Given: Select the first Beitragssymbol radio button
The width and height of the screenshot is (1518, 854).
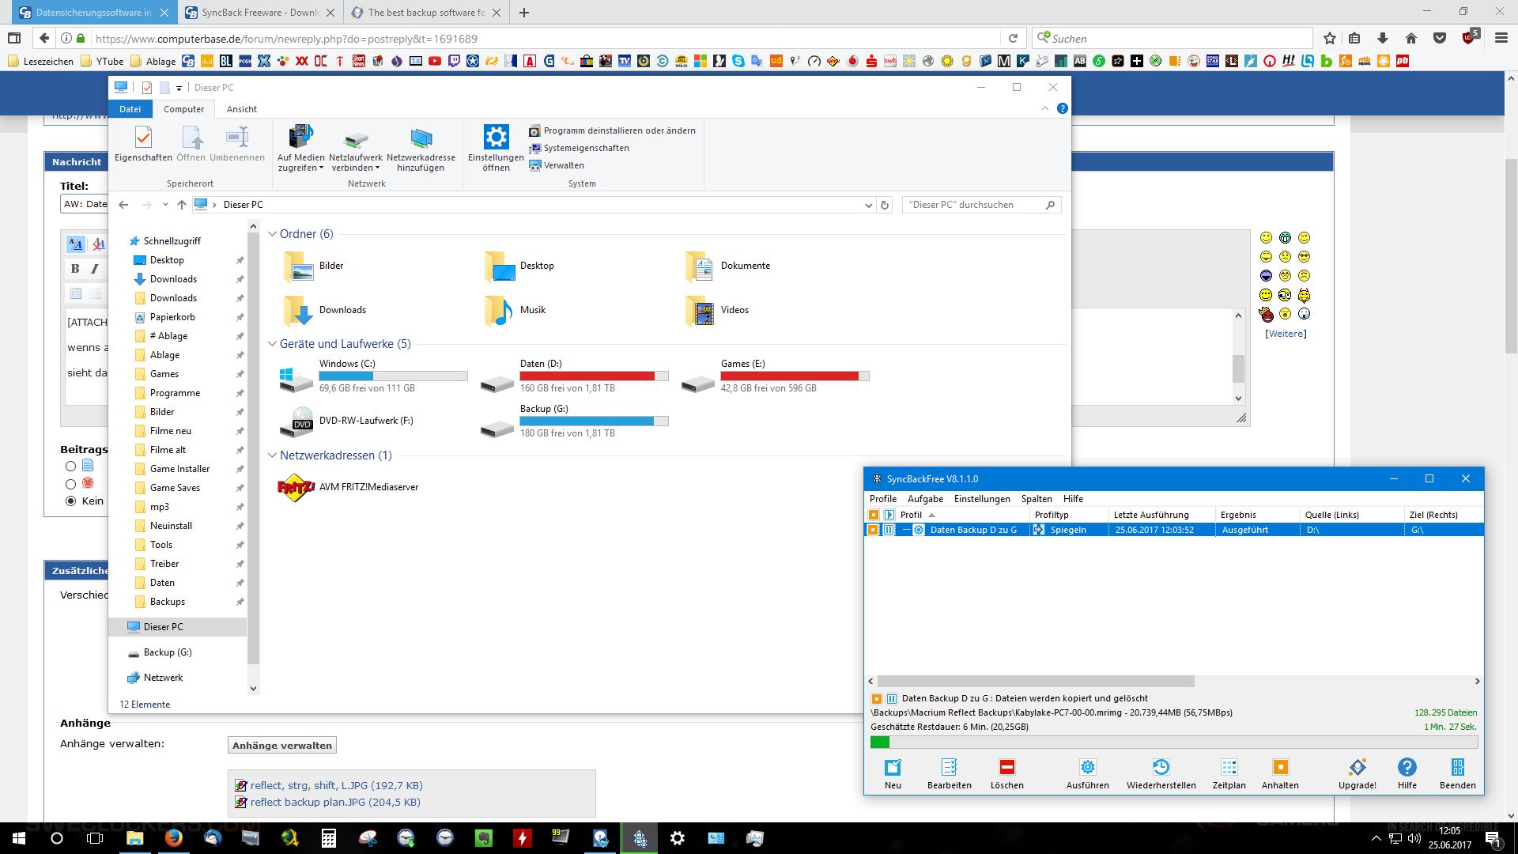Looking at the screenshot, I should pos(71,466).
